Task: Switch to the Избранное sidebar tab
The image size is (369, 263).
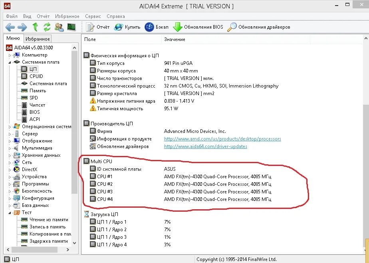Action: (x=38, y=39)
